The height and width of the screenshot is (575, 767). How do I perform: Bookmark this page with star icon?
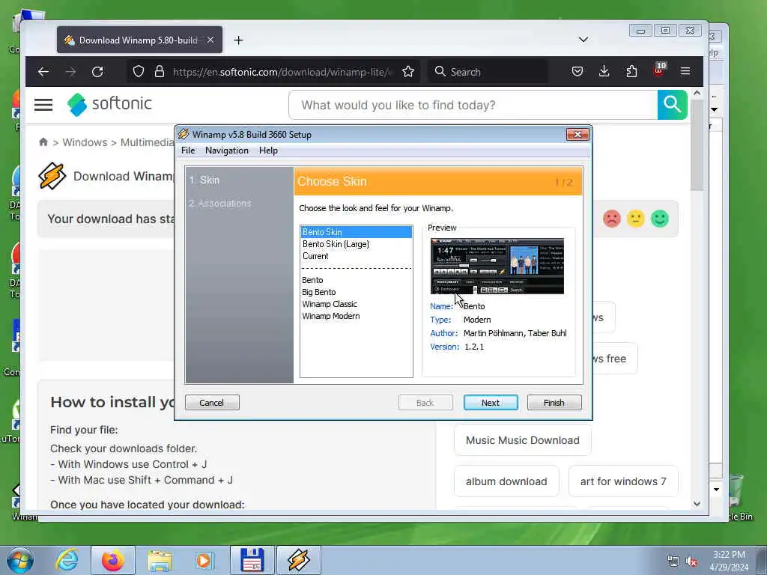tap(408, 72)
